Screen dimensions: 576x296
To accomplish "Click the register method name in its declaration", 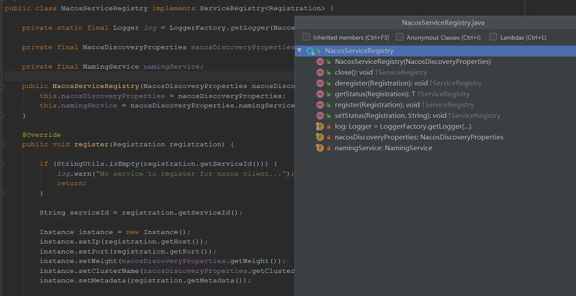I will (91, 145).
